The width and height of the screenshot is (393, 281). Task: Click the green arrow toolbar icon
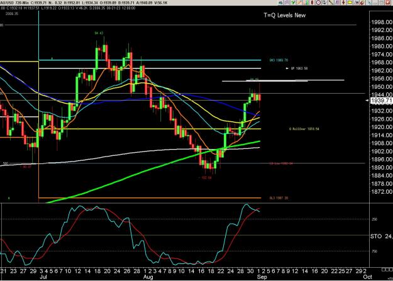(x=293, y=3)
